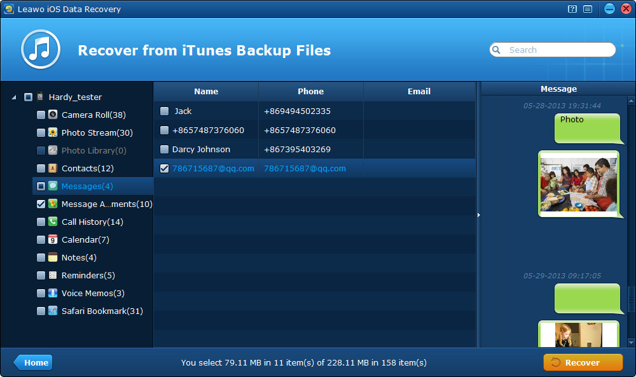Click phone number +869494502335
Image resolution: width=636 pixels, height=377 pixels.
tap(297, 111)
